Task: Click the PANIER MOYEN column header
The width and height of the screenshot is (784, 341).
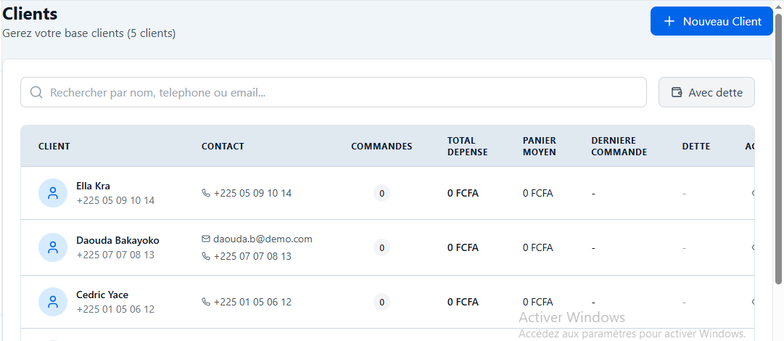Action: pos(540,147)
